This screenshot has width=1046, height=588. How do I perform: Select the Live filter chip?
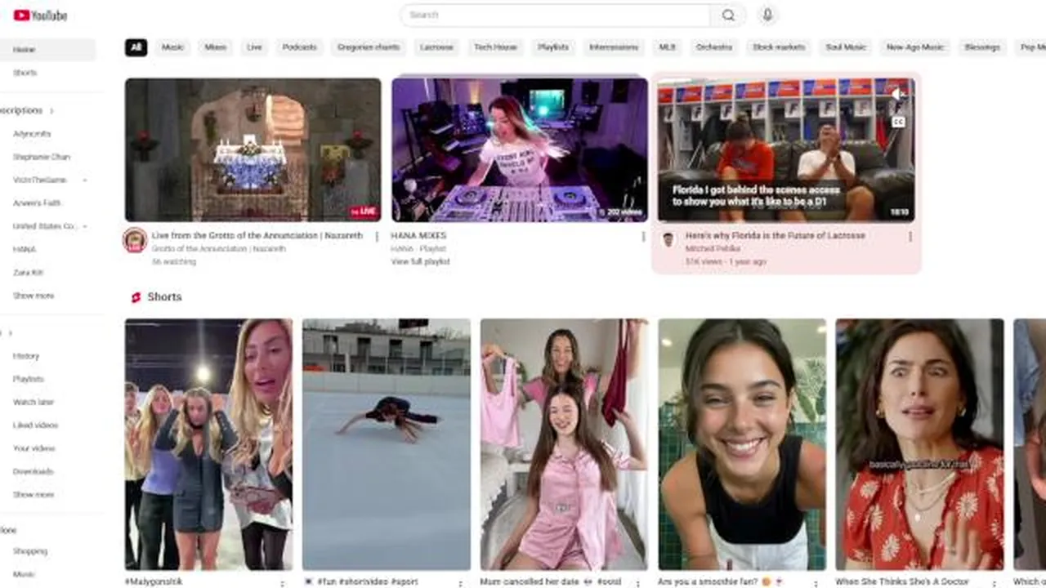pyautogui.click(x=254, y=47)
